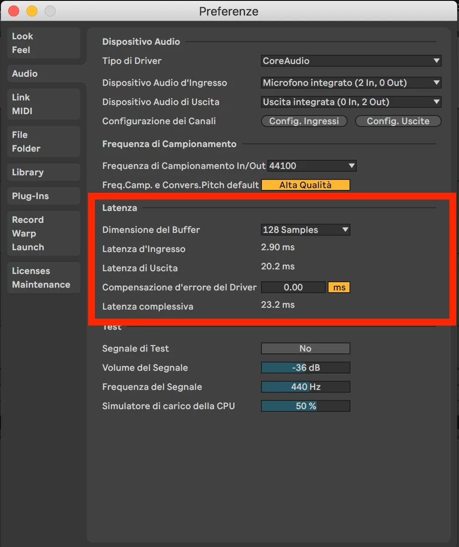The width and height of the screenshot is (459, 547).
Task: Click the Latenza section heading
Action: (120, 208)
